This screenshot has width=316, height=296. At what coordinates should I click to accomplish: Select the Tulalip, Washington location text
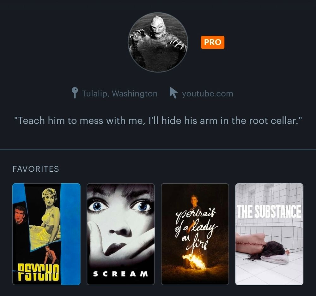120,94
